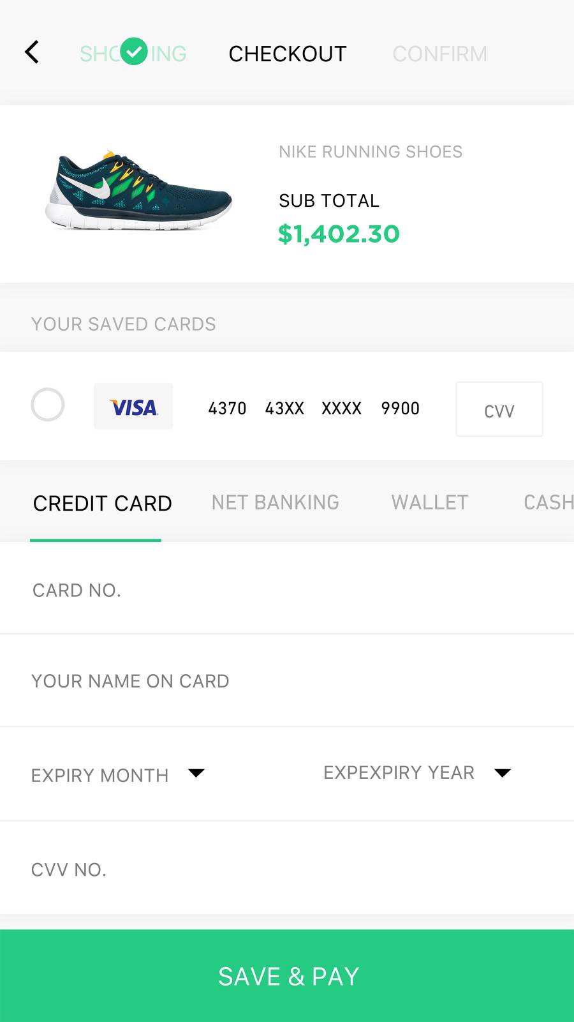
Task: Click the saved card CVV box
Action: pyautogui.click(x=499, y=410)
